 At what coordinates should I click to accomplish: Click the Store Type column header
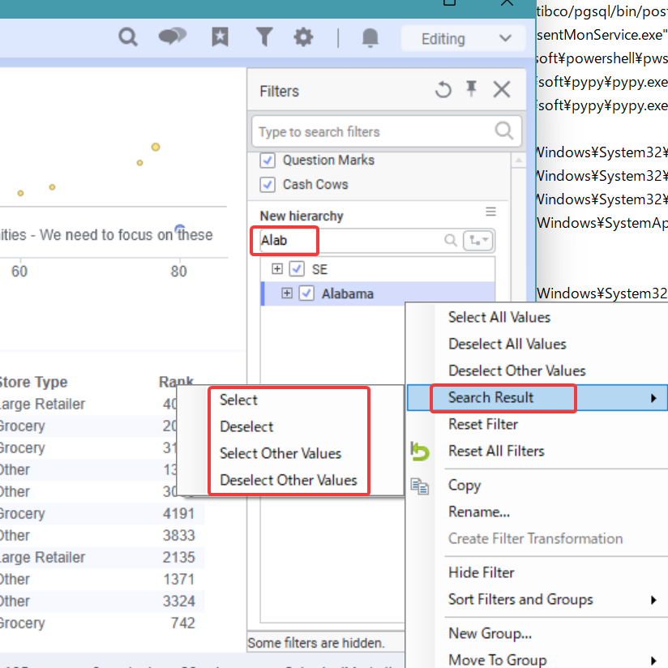(x=33, y=382)
